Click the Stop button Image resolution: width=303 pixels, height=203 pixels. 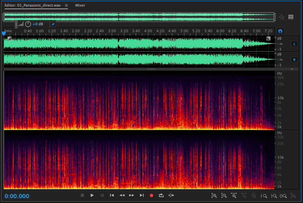(82, 195)
